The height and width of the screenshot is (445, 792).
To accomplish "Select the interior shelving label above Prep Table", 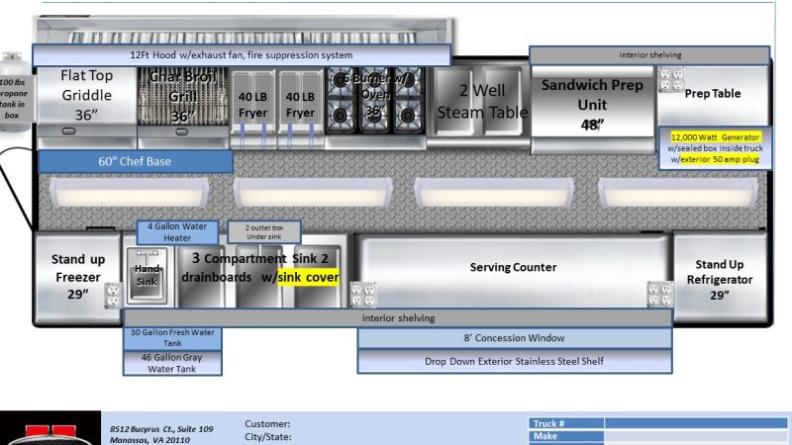I will coord(649,55).
